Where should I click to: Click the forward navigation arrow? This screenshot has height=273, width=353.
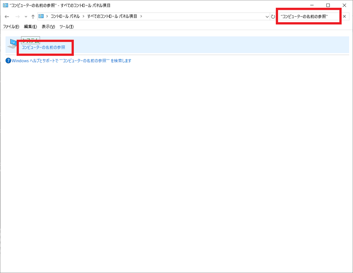(x=17, y=16)
